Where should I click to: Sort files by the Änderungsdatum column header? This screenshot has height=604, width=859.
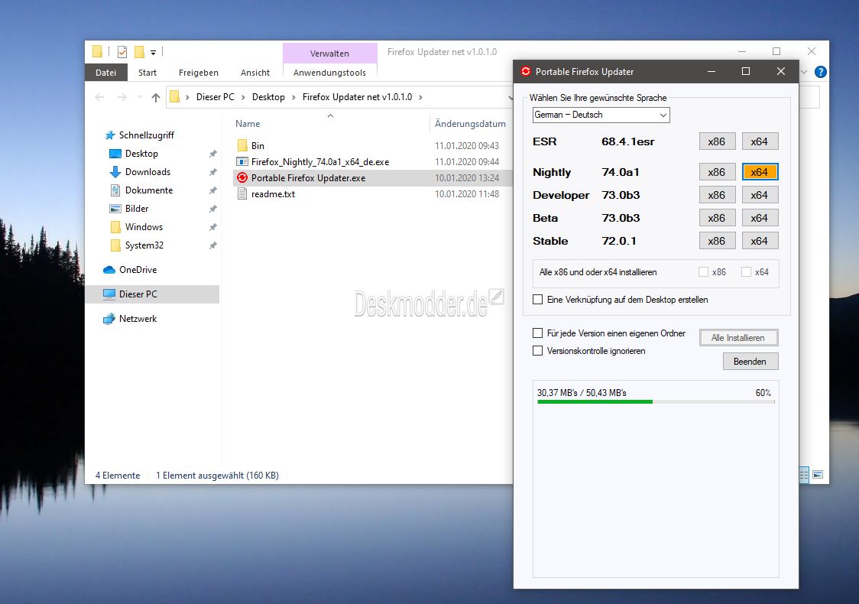470,124
